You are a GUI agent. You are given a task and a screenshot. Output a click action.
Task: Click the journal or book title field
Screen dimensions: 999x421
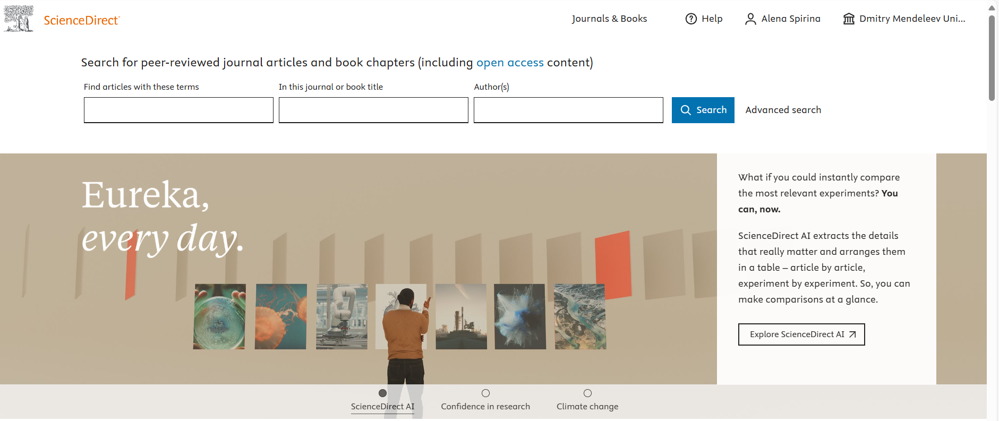pos(373,110)
